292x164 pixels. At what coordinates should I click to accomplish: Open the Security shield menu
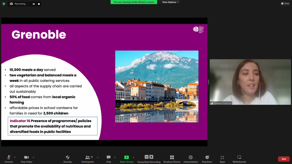point(68,159)
